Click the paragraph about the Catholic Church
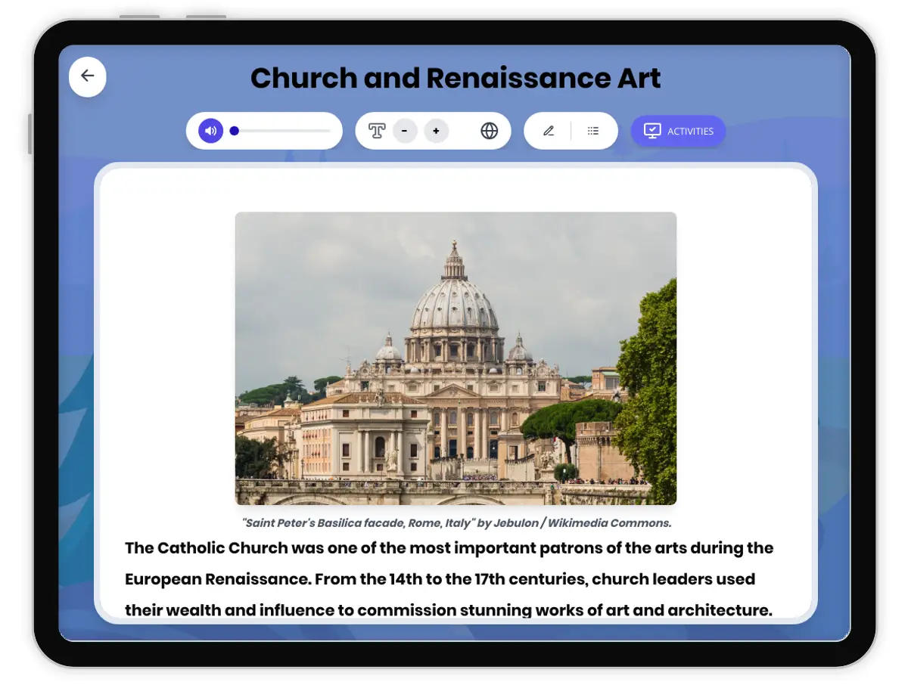This screenshot has width=908, height=685. [449, 579]
